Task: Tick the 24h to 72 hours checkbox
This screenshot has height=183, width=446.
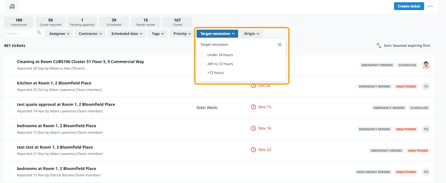Action: click(x=203, y=64)
